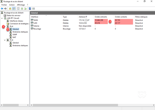The image size is (155, 110).
Task: Click the IPv6 node icon
Action: [8, 40]
